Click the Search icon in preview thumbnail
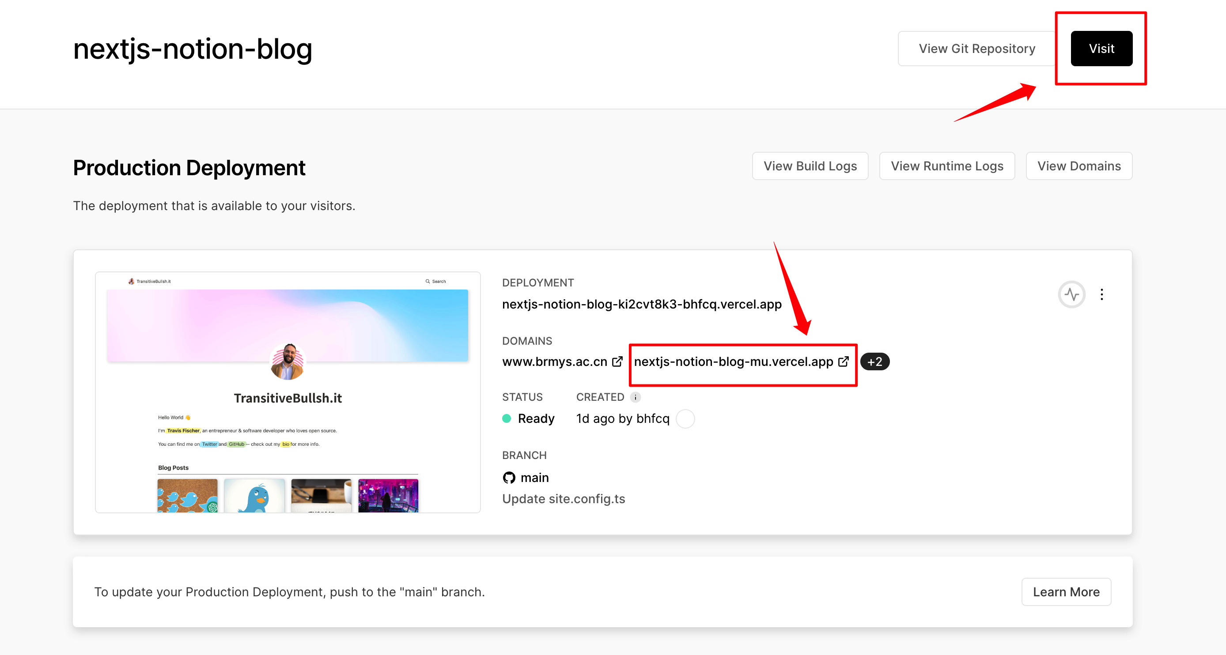Image resolution: width=1226 pixels, height=655 pixels. tap(428, 281)
